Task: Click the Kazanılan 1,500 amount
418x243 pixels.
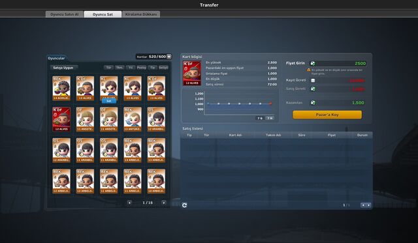Action: pos(358,103)
